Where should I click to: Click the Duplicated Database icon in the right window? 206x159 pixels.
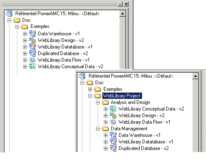click(113, 148)
